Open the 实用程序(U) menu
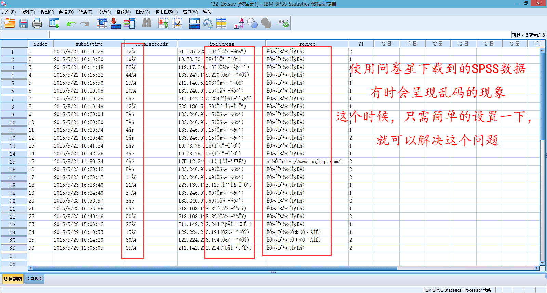This screenshot has height=293, width=547. [166, 12]
